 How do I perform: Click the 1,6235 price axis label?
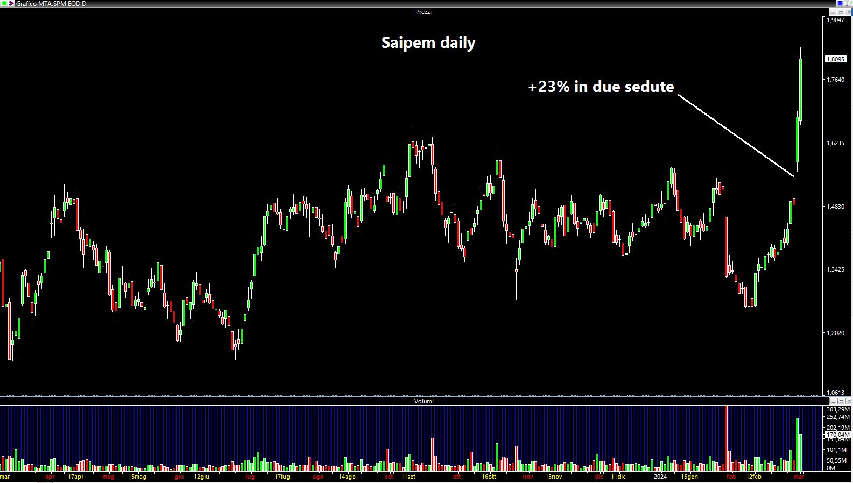[836, 143]
